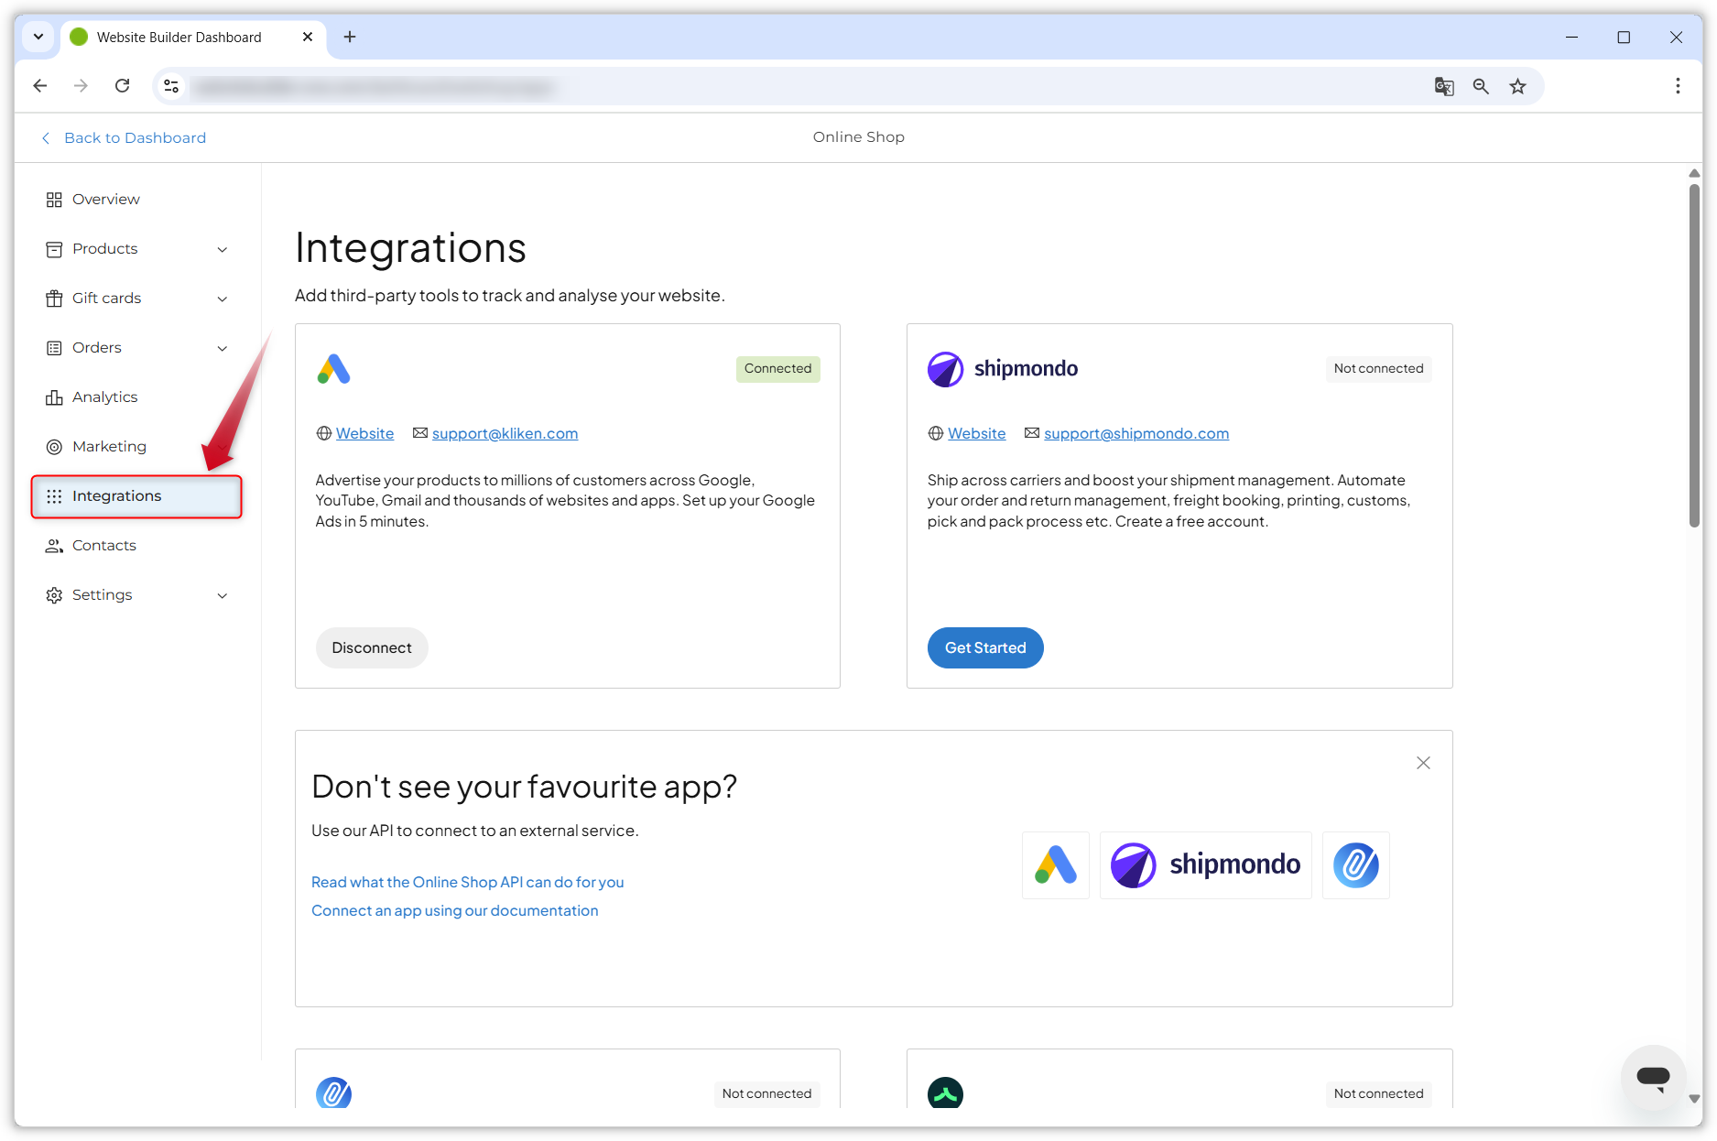Expand the Products sidebar section
This screenshot has height=1141, width=1717.
(222, 249)
